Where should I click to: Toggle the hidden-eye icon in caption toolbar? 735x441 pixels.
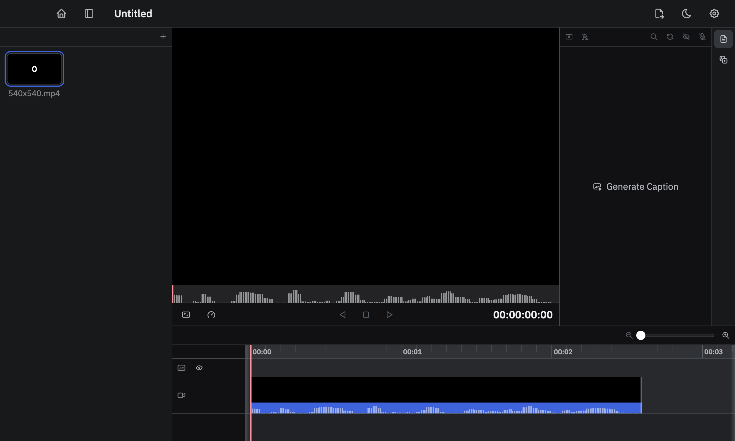686,37
